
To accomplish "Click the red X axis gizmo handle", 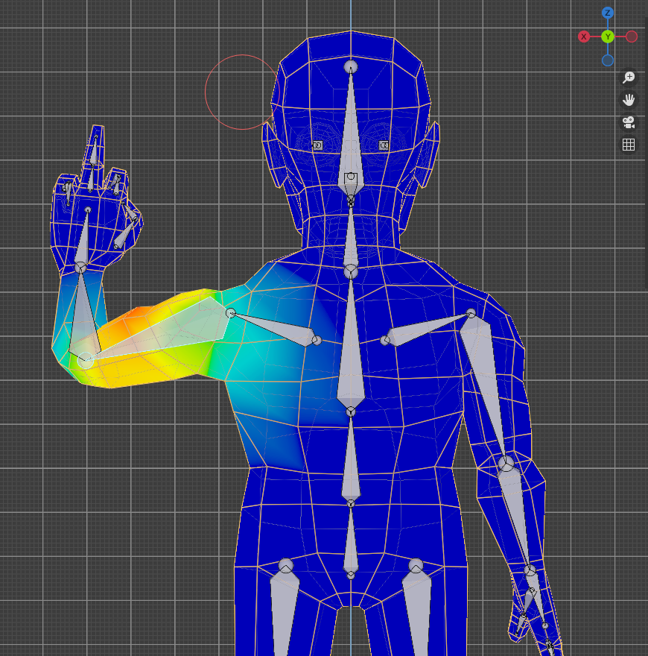I will (584, 37).
